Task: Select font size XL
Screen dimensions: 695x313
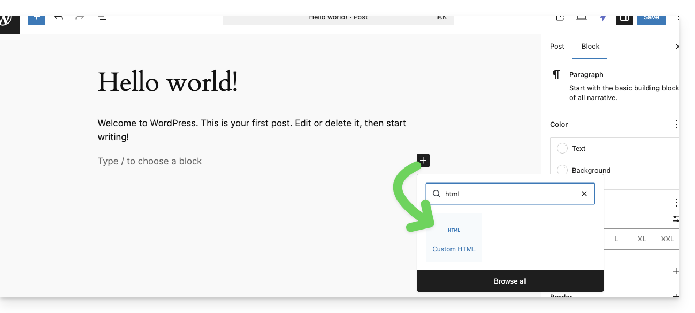Action: click(642, 239)
